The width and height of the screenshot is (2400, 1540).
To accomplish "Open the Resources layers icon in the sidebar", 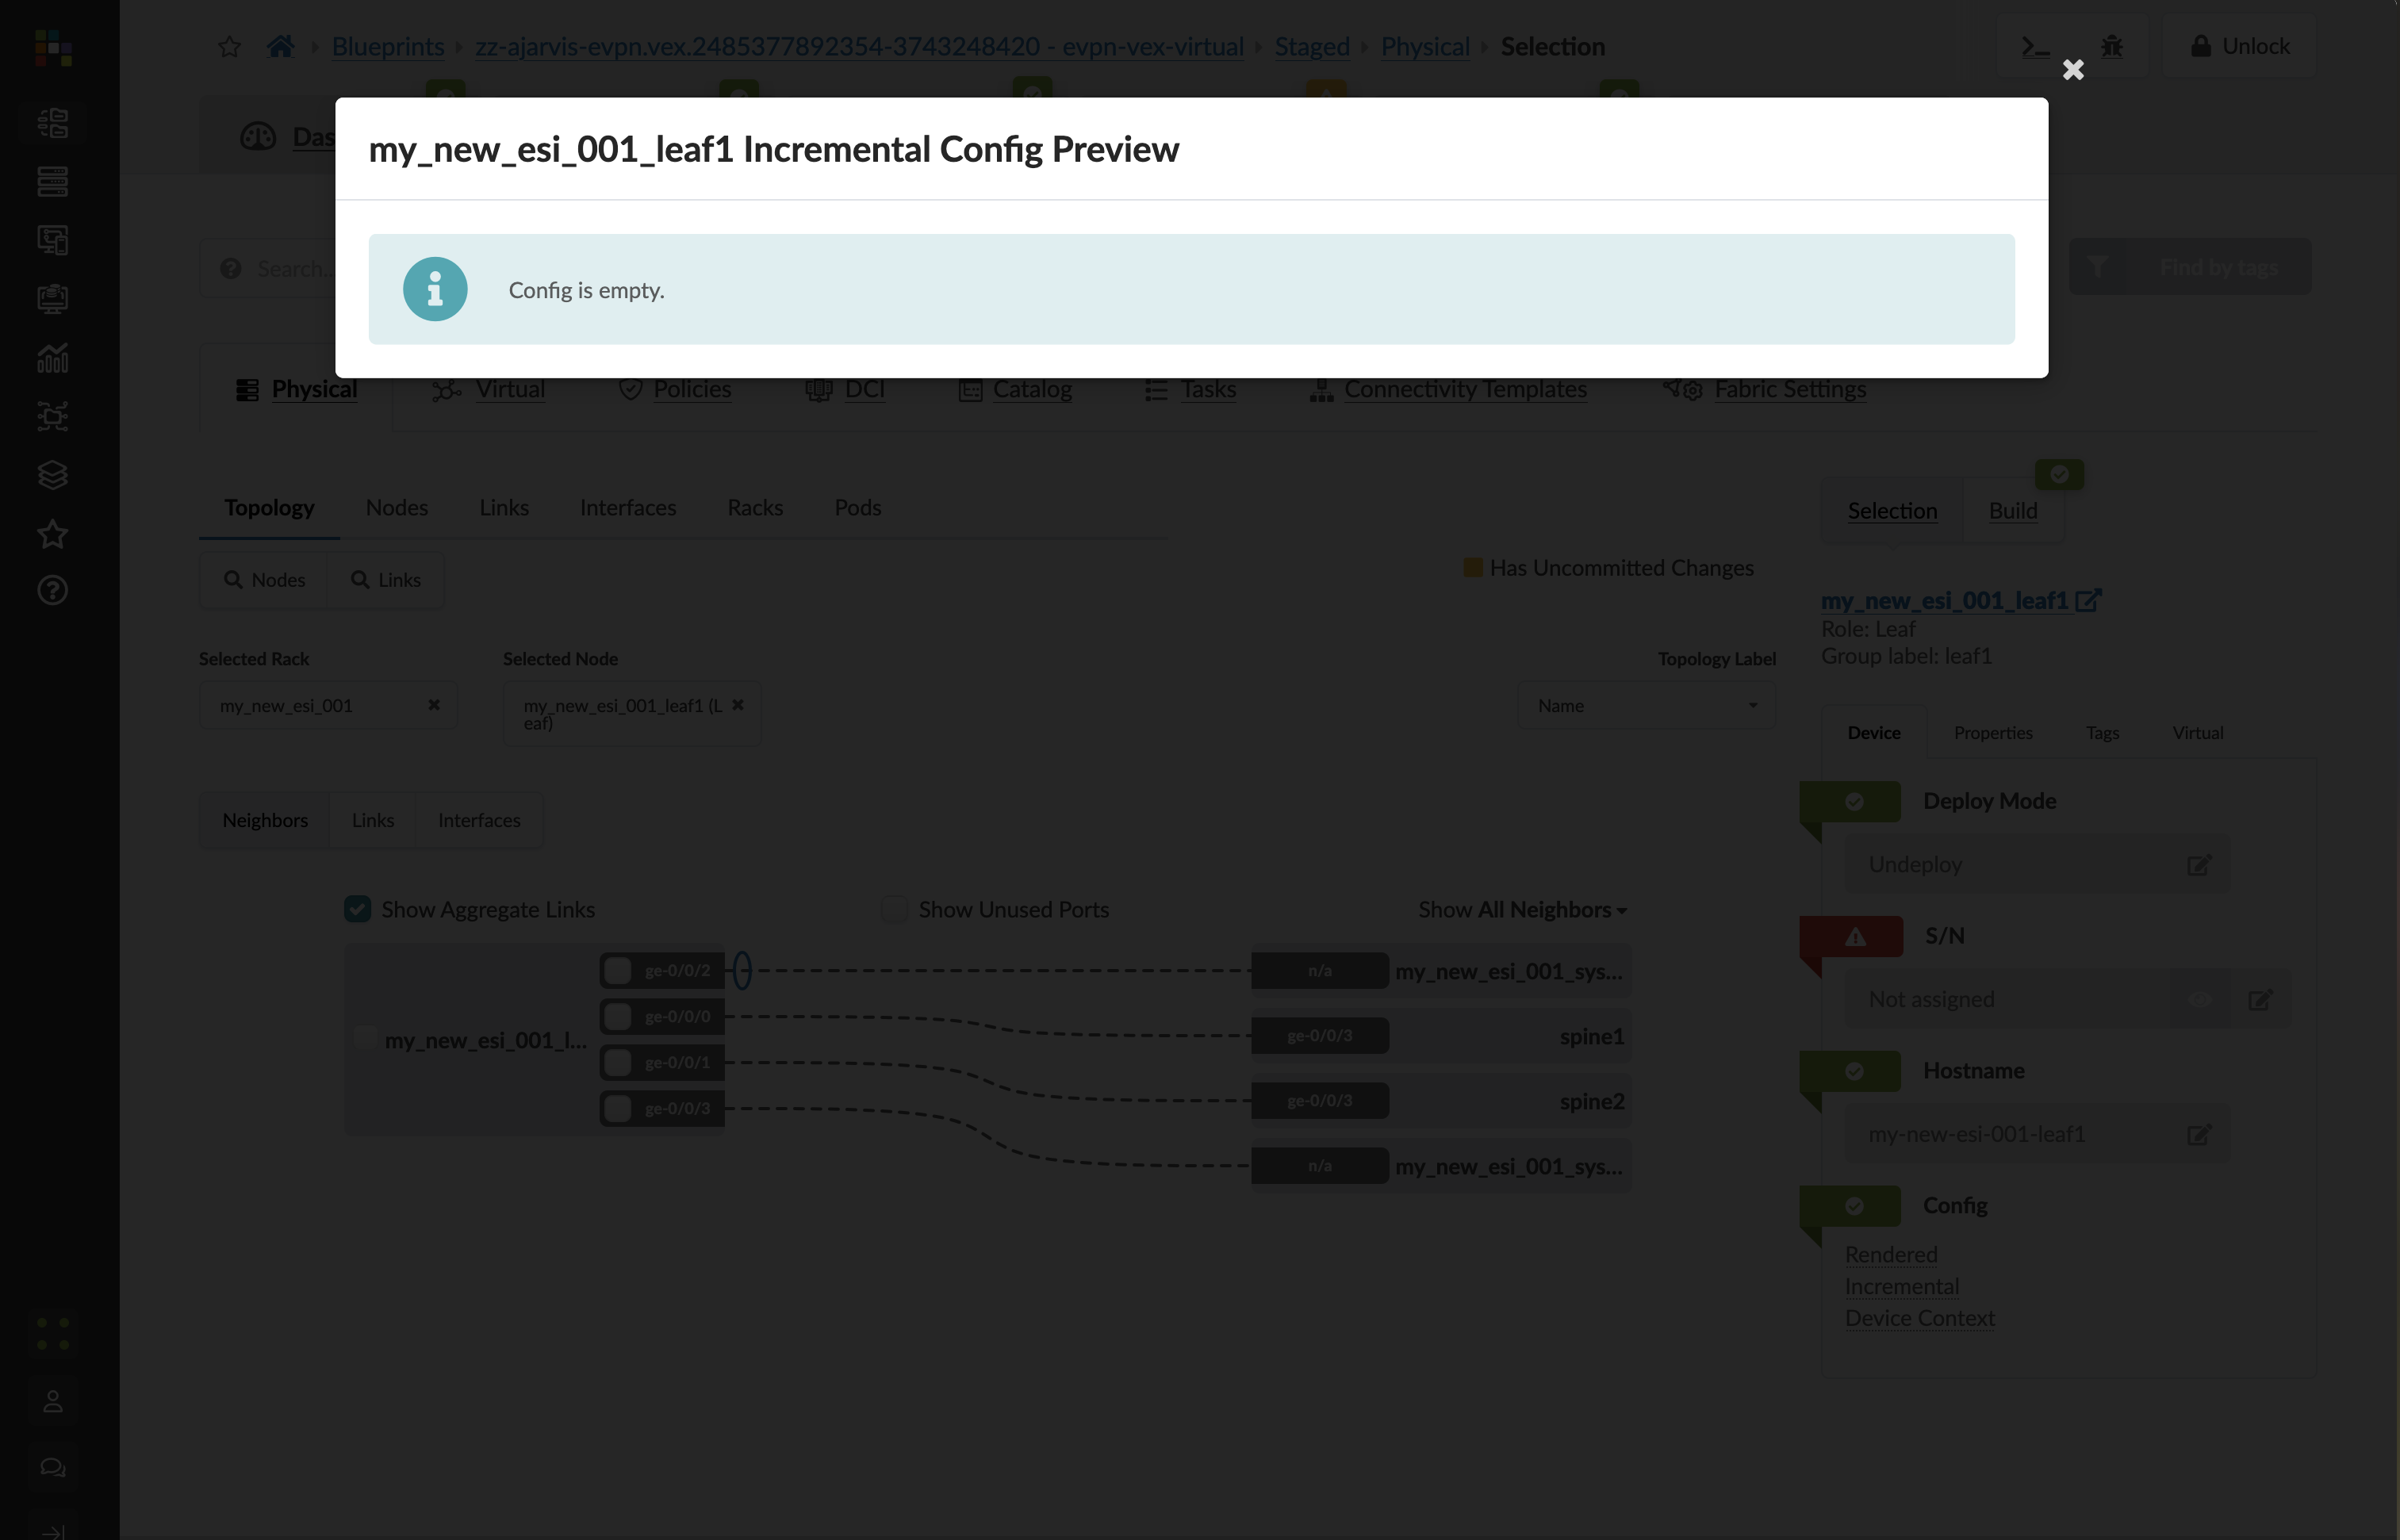I will click(52, 475).
